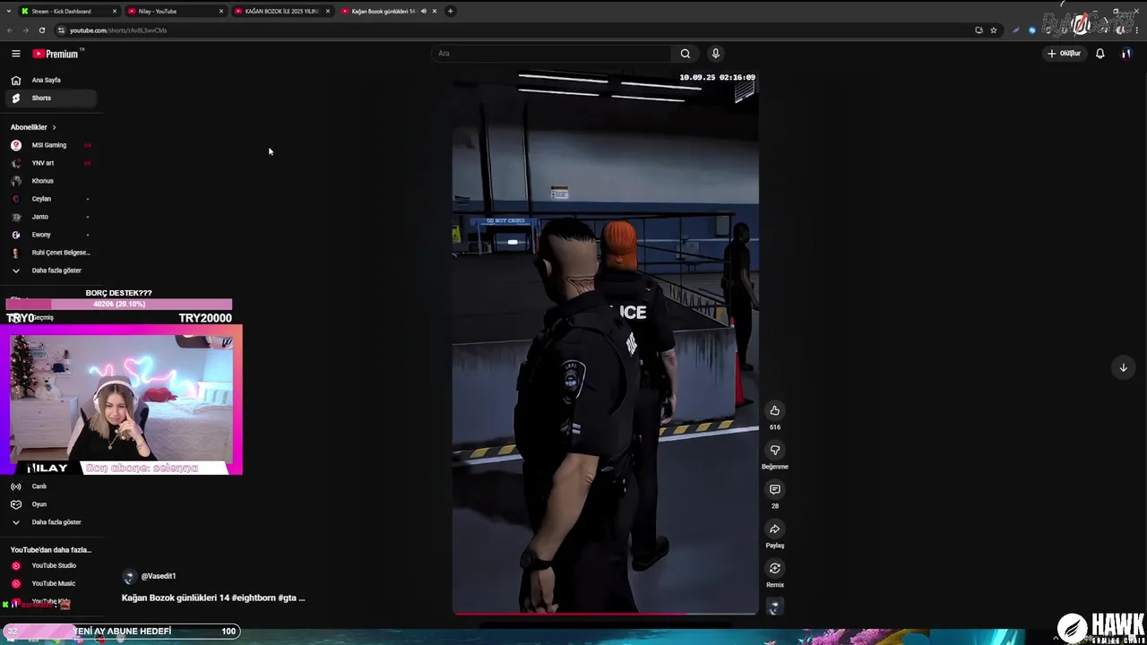Close the Nilay - YouTube tab

[221, 11]
